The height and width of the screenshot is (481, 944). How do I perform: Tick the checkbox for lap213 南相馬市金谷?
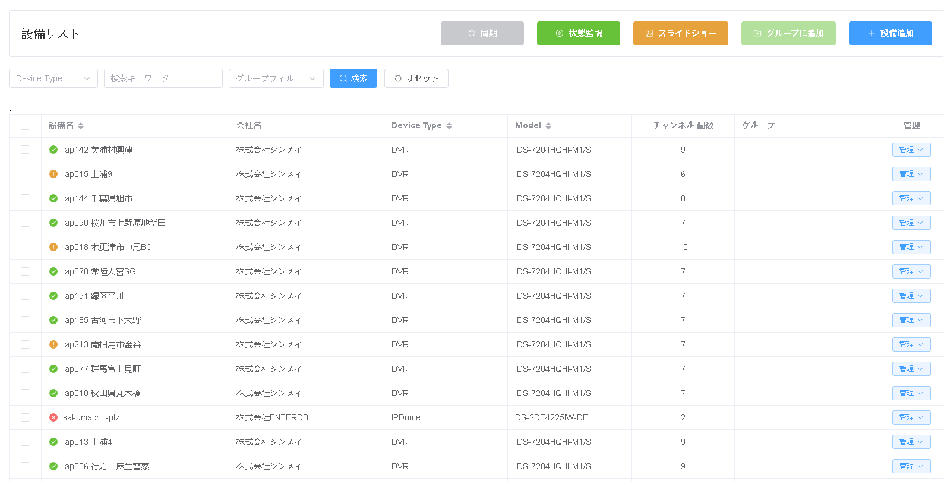click(25, 344)
